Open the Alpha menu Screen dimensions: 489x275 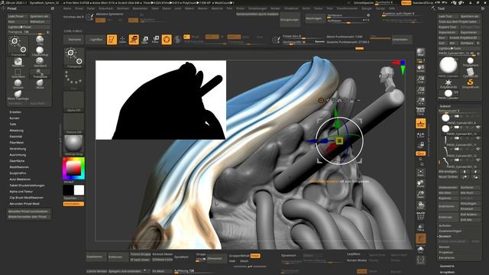pos(67,8)
